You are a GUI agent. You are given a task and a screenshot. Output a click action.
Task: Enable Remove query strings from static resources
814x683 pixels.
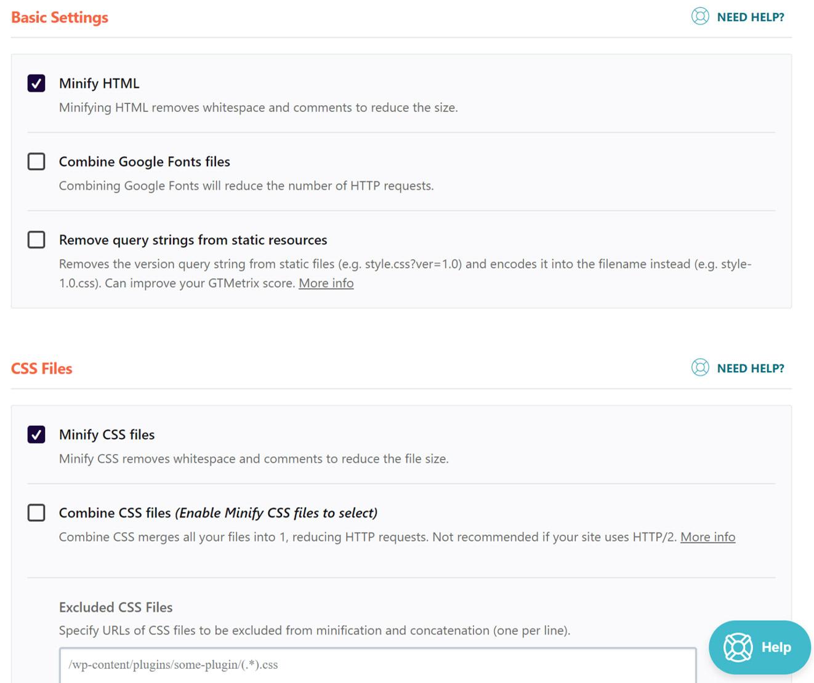36,239
